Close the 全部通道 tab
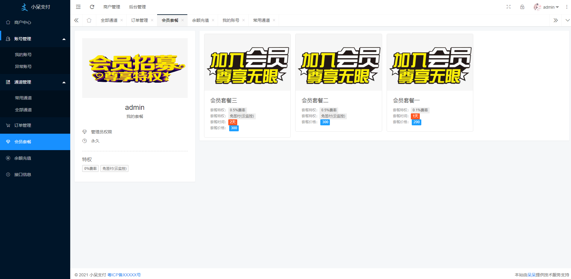 tap(122, 20)
